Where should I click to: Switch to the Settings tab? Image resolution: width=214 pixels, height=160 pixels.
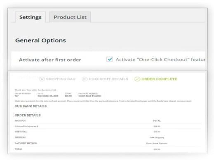[31, 17]
